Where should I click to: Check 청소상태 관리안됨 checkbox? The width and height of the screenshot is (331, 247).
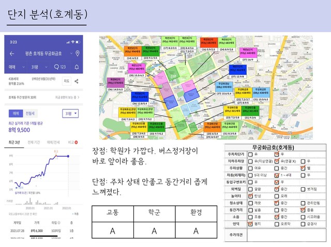(x=303, y=203)
